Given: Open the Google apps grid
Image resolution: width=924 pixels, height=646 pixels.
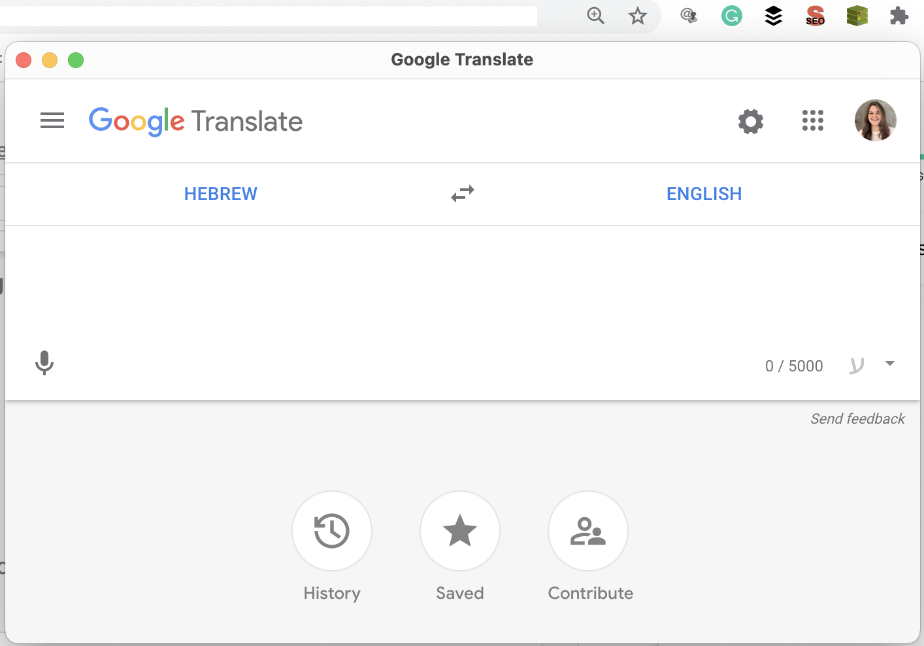Looking at the screenshot, I should pyautogui.click(x=812, y=121).
